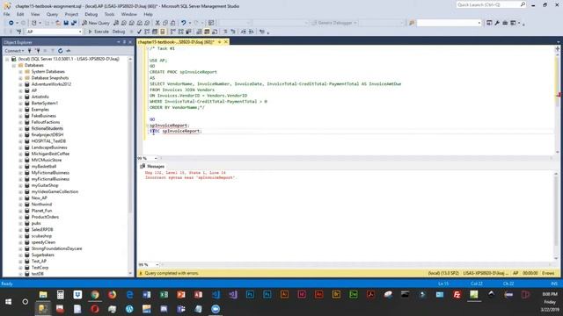This screenshot has height=316, width=563.
Task: Open the Calculator from the taskbar
Action: (61, 295)
